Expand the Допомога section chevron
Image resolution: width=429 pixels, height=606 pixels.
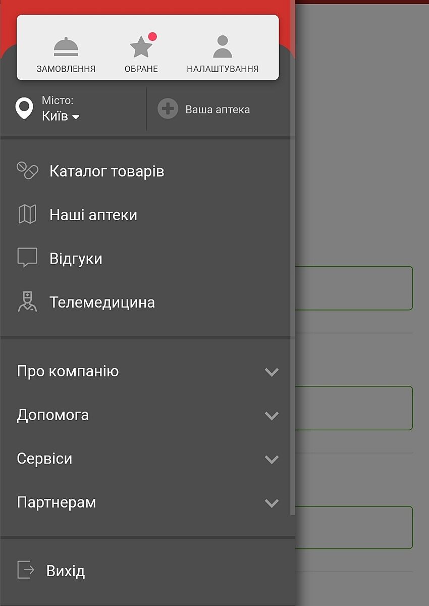(x=272, y=416)
